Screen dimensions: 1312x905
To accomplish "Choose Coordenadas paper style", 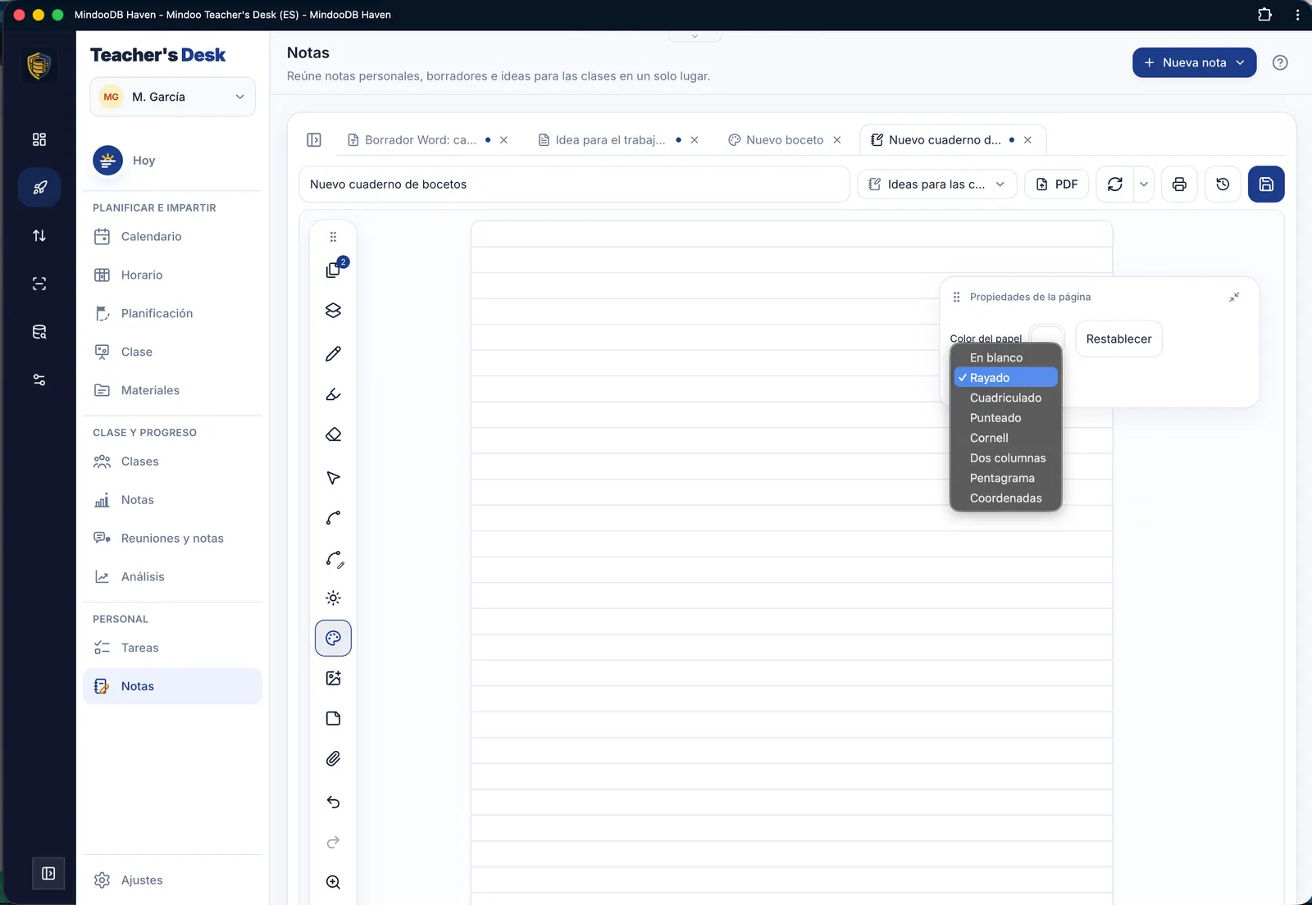I will coord(1005,498).
